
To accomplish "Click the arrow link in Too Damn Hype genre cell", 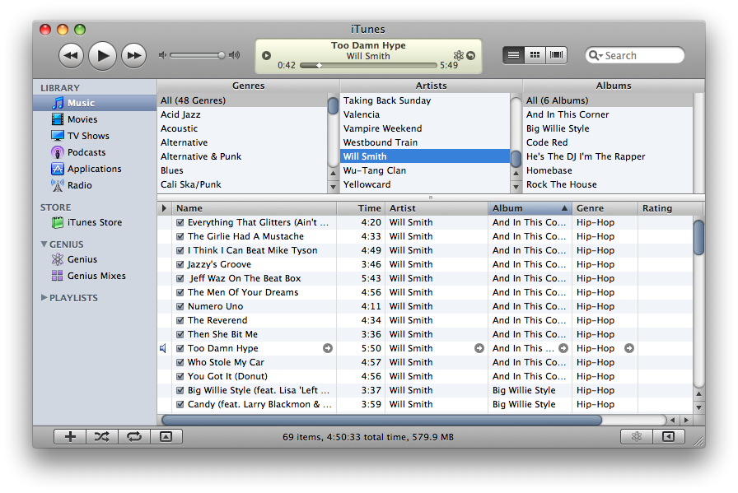I will tap(629, 348).
